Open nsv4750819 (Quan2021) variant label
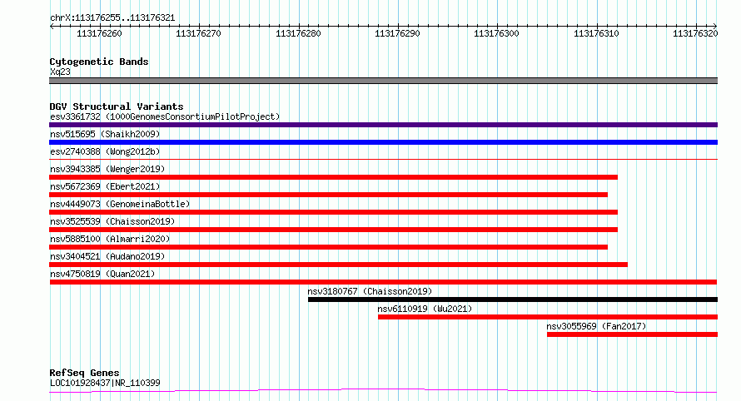This screenshot has height=401, width=741. pos(102,274)
